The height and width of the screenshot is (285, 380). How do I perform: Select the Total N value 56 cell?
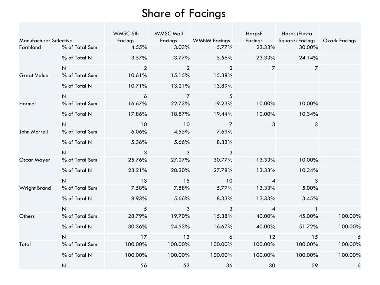click(144, 265)
